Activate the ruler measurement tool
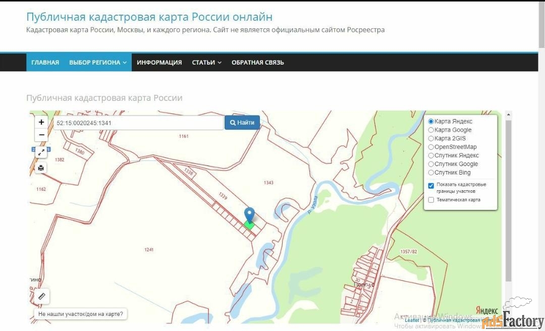This screenshot has height=331, width=545. click(41, 296)
